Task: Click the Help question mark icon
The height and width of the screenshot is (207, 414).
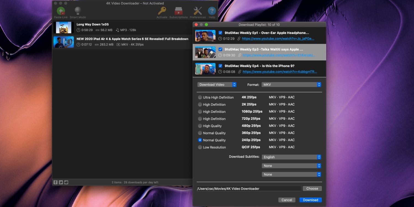Action: (212, 11)
